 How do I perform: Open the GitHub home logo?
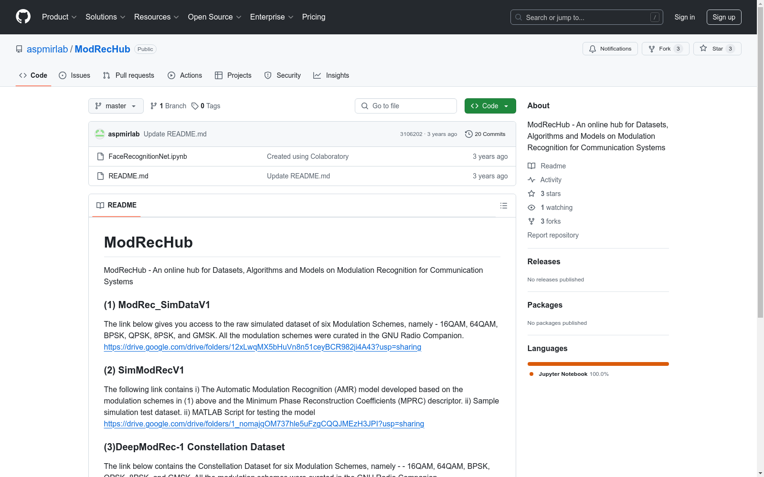pos(23,17)
